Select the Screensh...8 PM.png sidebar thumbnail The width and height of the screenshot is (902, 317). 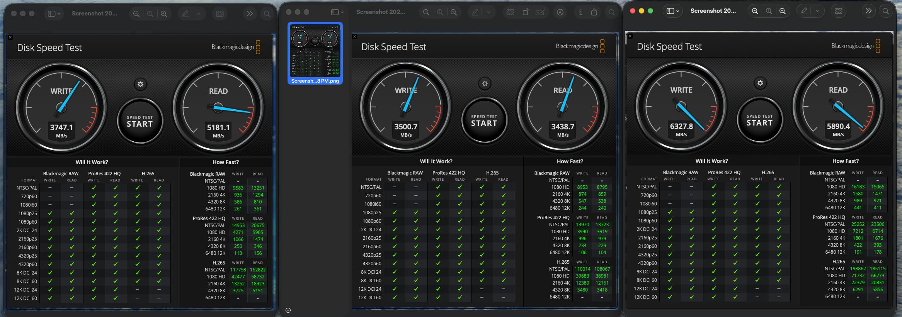tap(315, 53)
